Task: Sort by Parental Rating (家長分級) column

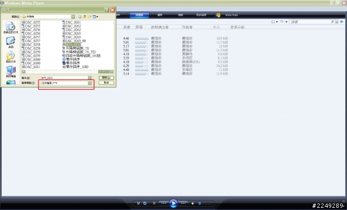Action: [237, 27]
